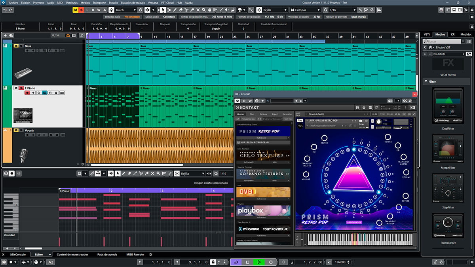Screen dimensions: 475x267
Task: Open Kontakt options gear icon
Action: [x=364, y=108]
